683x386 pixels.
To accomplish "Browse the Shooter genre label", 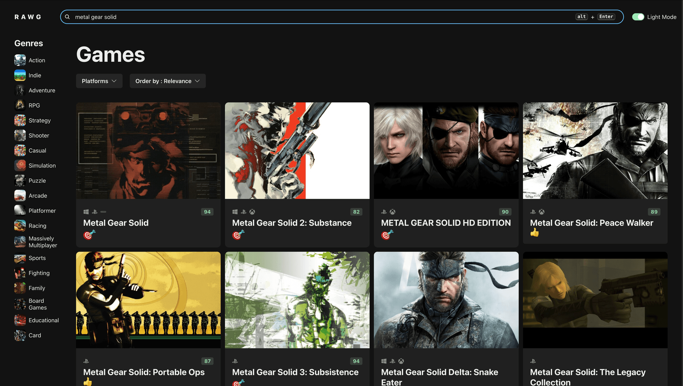I will (x=39, y=135).
